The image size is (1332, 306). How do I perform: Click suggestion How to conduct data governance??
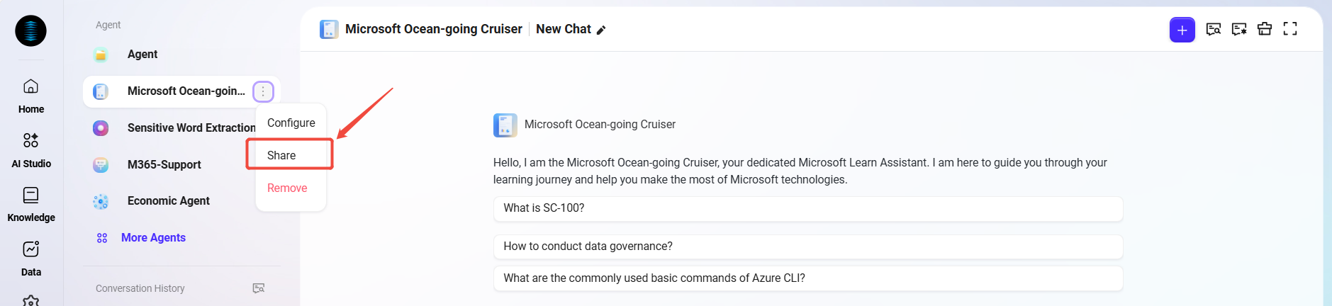(x=807, y=246)
